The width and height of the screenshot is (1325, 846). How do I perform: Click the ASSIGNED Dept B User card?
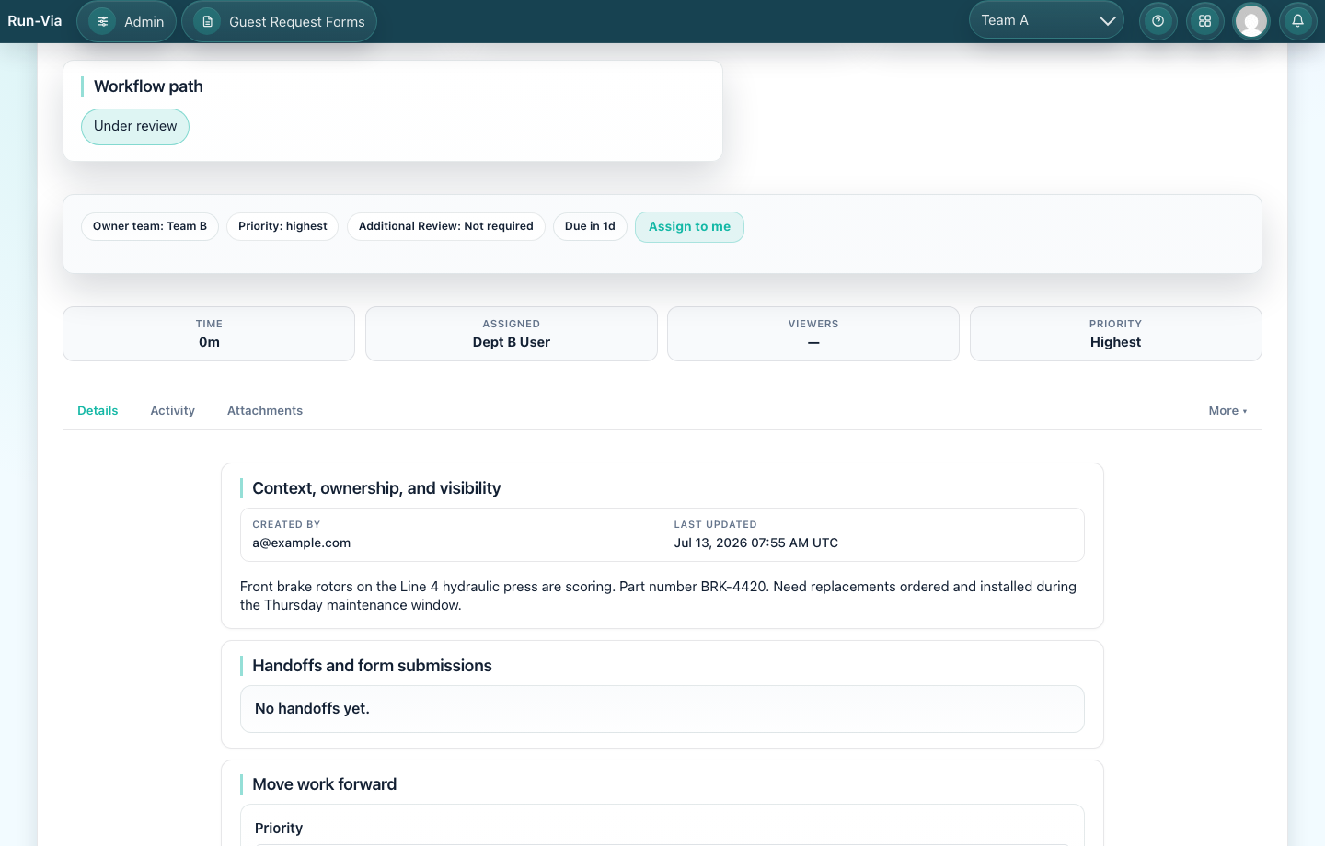coord(512,334)
